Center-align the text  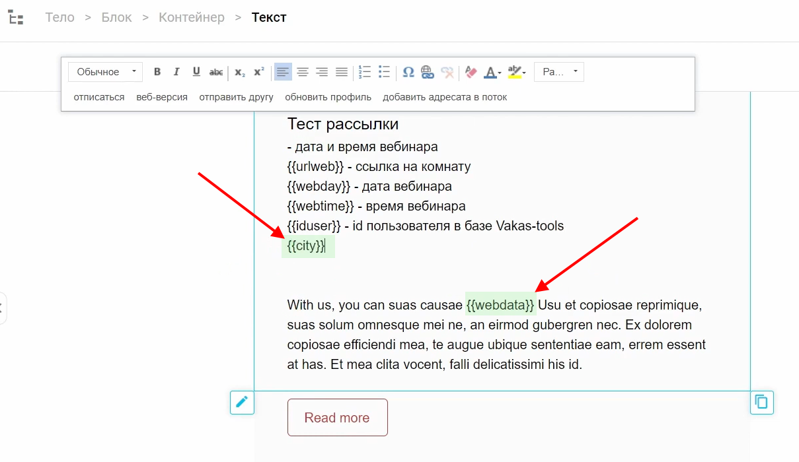303,72
